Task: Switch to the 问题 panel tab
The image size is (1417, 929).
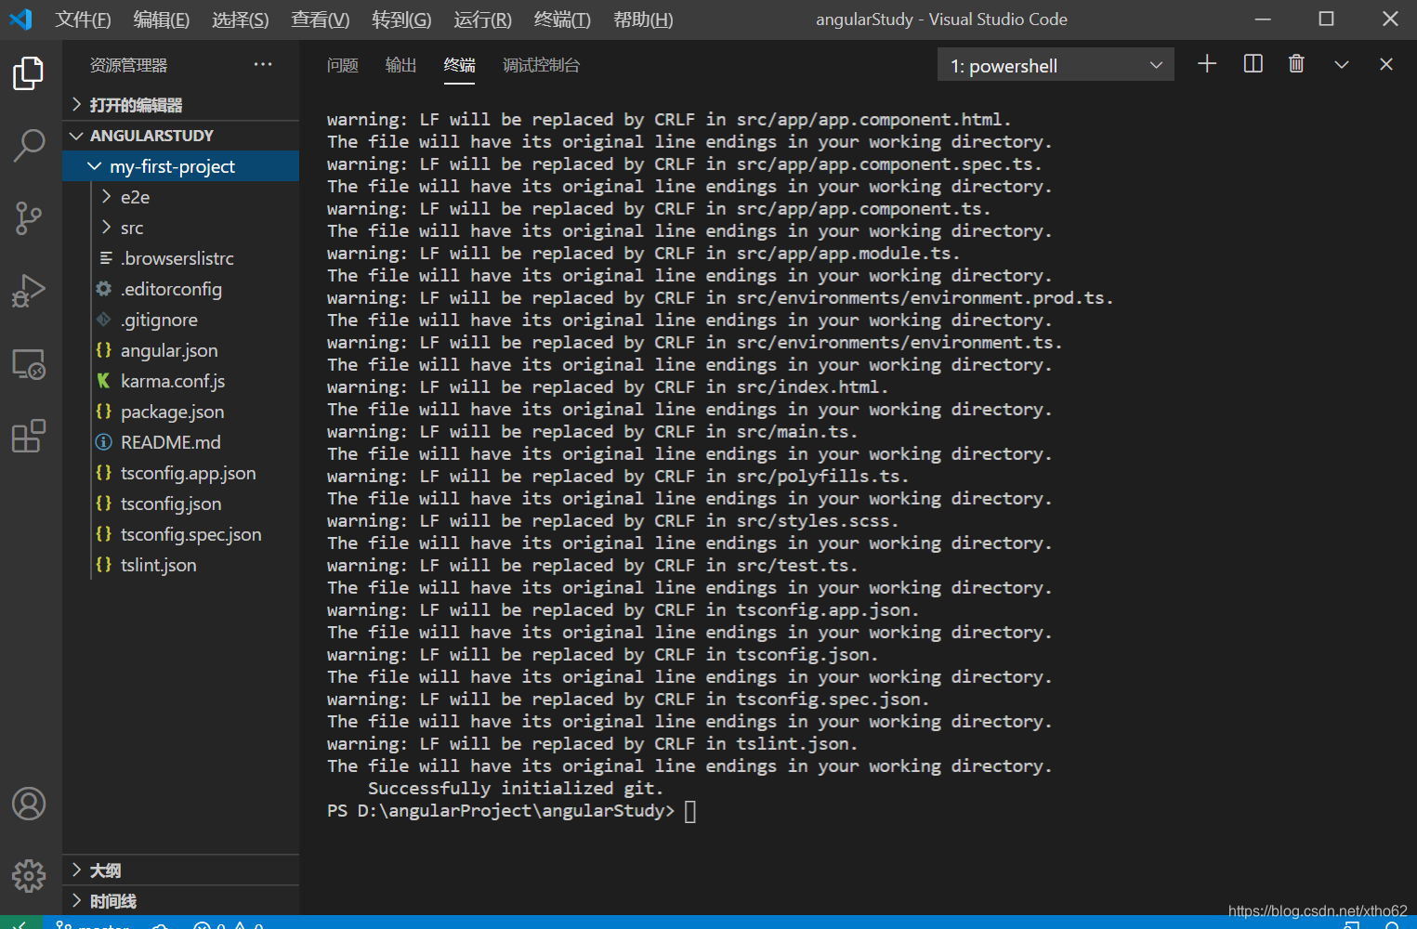Action: (x=343, y=65)
